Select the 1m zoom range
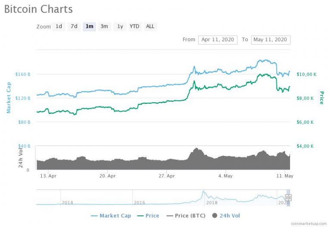The image size is (331, 227). (x=89, y=27)
